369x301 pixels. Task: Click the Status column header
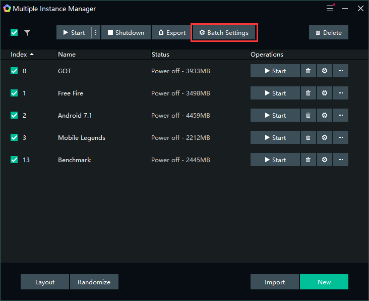[160, 55]
